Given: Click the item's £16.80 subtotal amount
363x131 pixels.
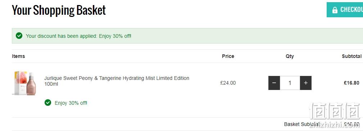Looking at the screenshot, I should point(351,83).
